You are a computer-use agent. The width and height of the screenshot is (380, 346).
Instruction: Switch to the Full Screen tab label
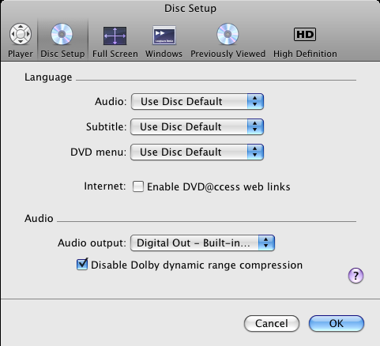[115, 54]
